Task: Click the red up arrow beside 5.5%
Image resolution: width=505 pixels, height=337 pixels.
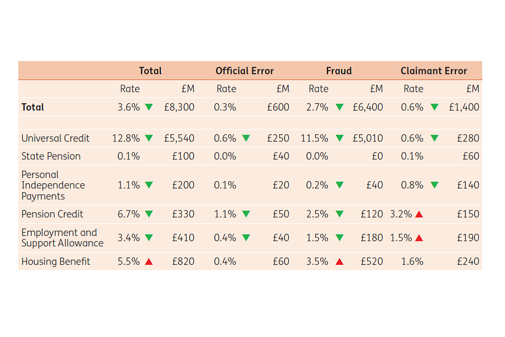Action: 149,261
